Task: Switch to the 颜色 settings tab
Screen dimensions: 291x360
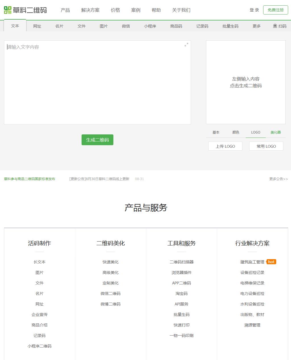Action: (x=236, y=132)
